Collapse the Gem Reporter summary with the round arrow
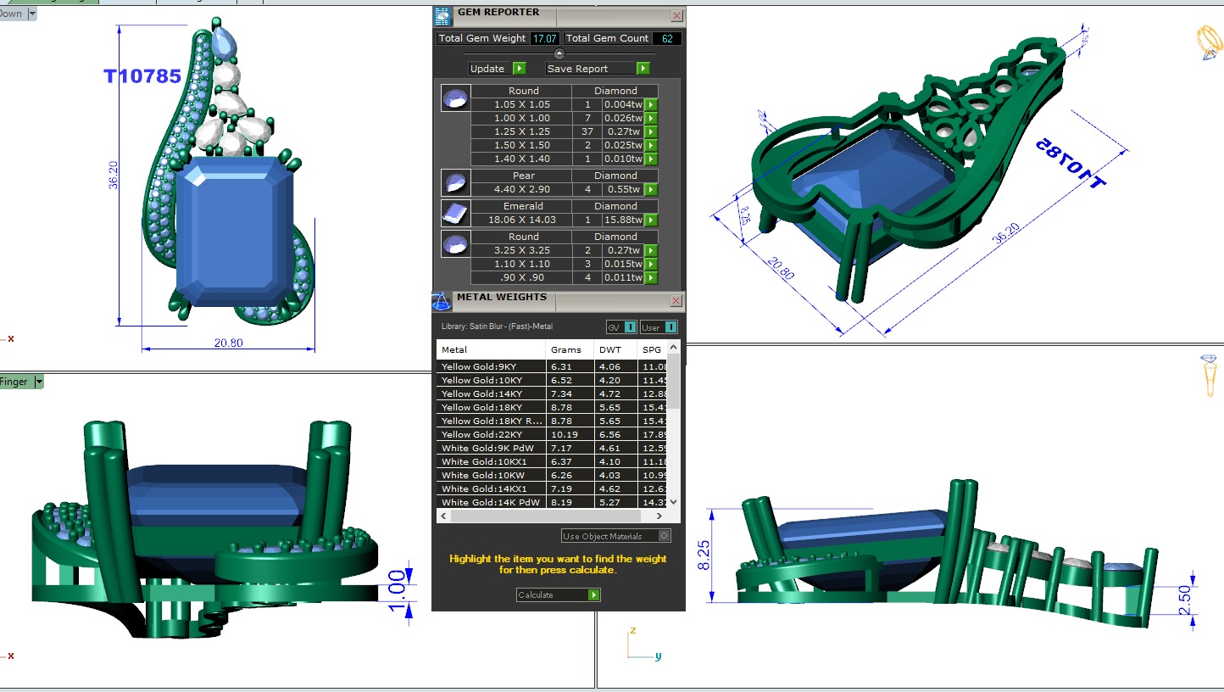 tap(559, 53)
